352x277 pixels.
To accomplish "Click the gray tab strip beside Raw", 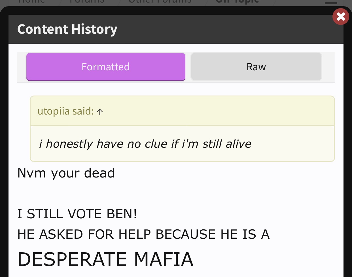I will pyautogui.click(x=328, y=67).
